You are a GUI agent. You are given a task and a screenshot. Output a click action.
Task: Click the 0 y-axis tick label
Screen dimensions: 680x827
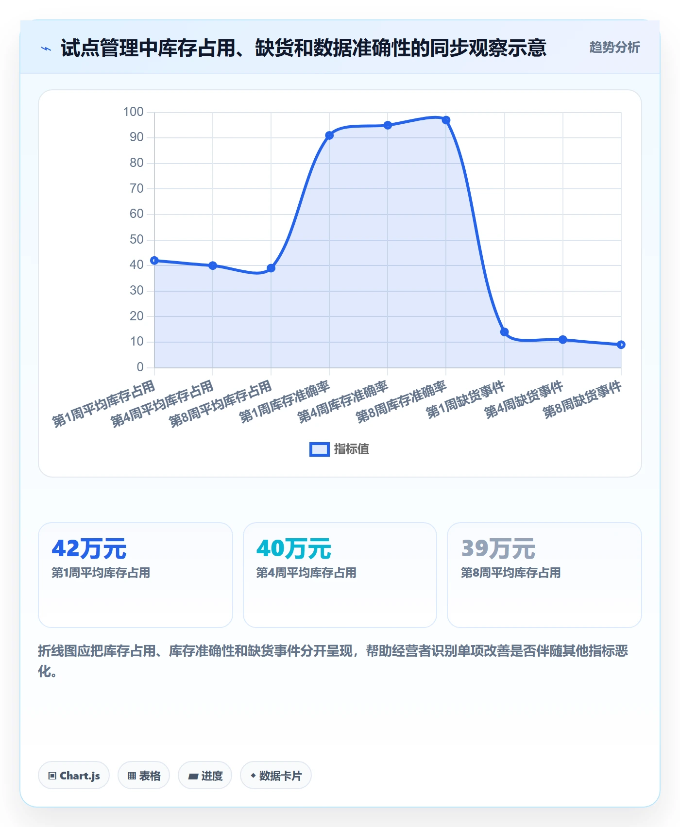pyautogui.click(x=140, y=367)
